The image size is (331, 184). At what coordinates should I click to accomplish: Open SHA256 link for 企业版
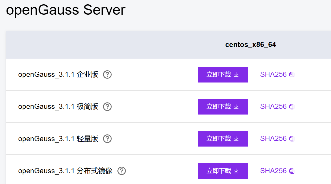273,74
